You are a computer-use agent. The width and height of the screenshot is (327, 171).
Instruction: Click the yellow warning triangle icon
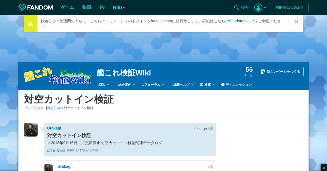pos(31,23)
